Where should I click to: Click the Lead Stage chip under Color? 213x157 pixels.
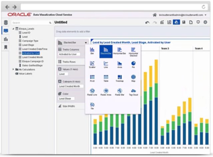66,99
